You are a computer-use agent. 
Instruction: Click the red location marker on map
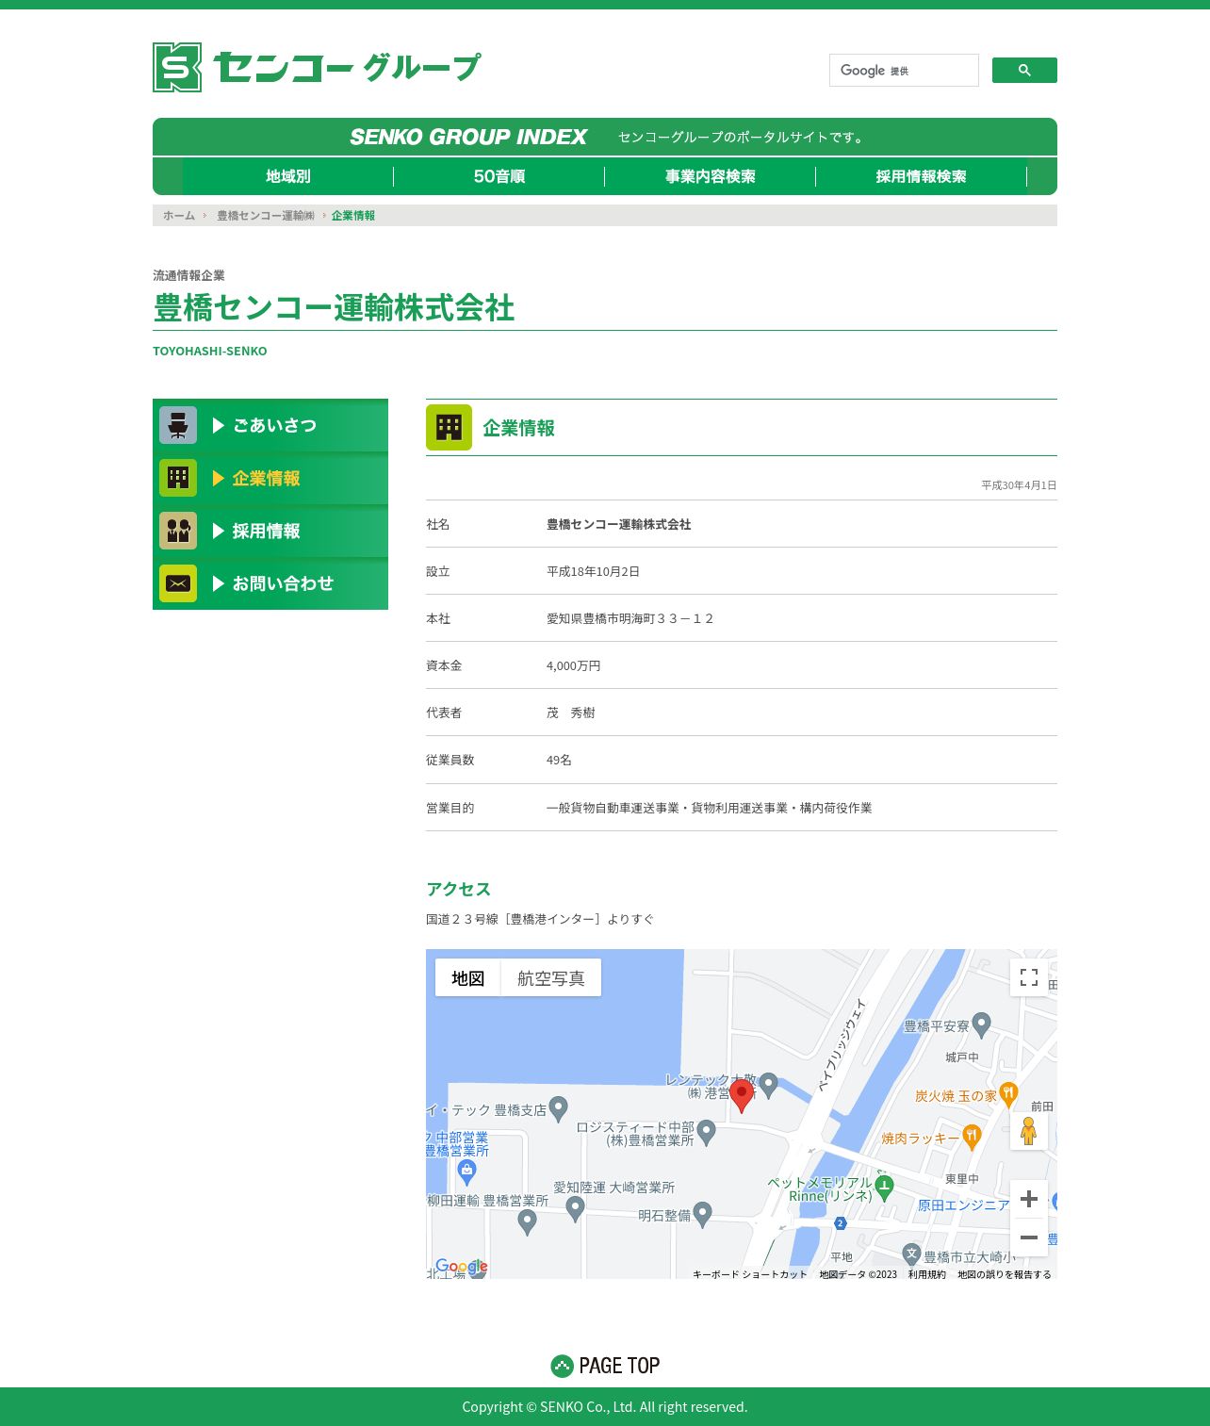[742, 1095]
